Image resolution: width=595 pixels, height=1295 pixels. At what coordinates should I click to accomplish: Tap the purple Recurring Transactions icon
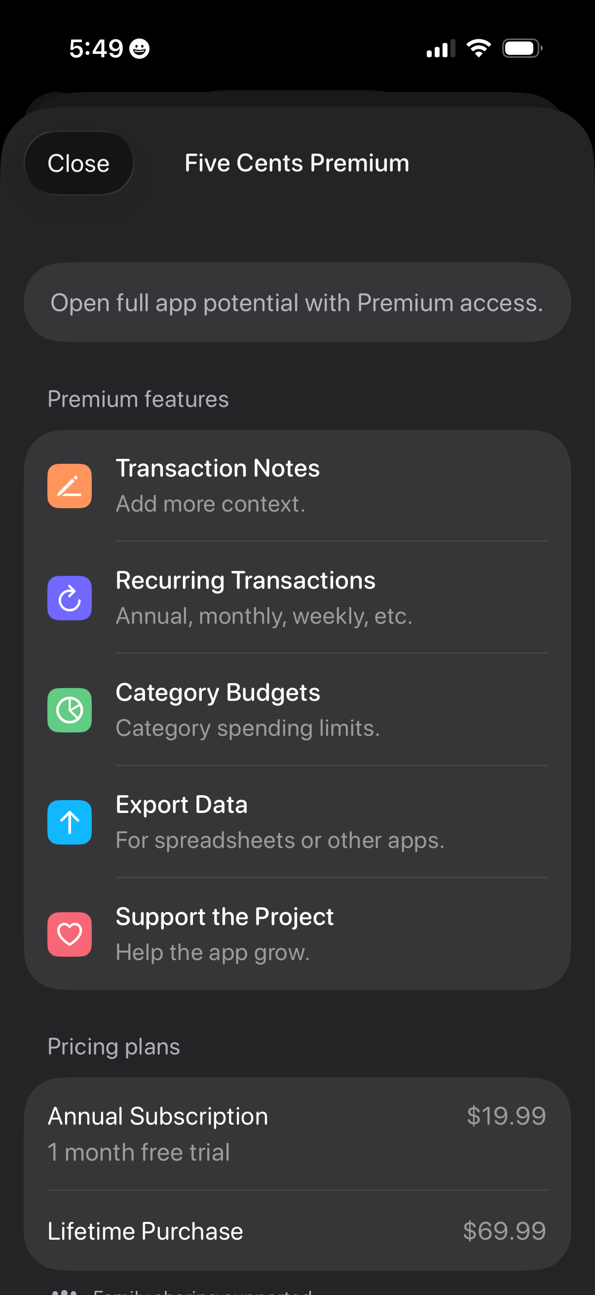click(x=69, y=598)
